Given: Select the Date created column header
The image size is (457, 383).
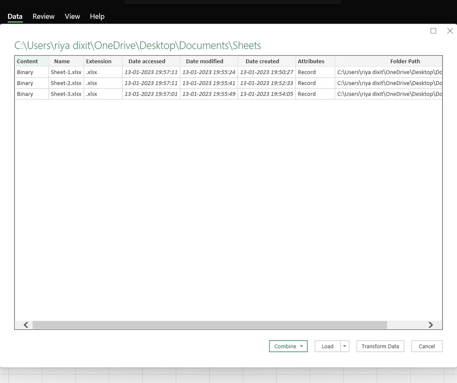Looking at the screenshot, I should point(267,61).
